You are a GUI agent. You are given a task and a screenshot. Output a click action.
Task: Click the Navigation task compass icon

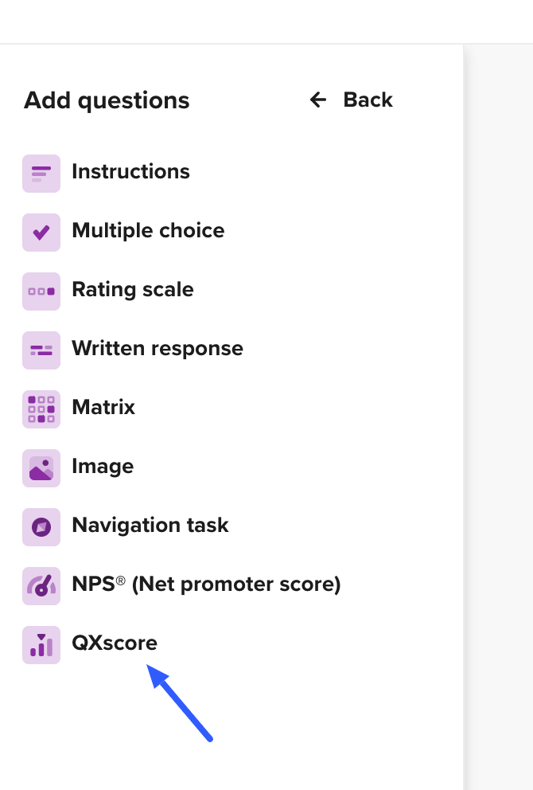click(x=41, y=526)
